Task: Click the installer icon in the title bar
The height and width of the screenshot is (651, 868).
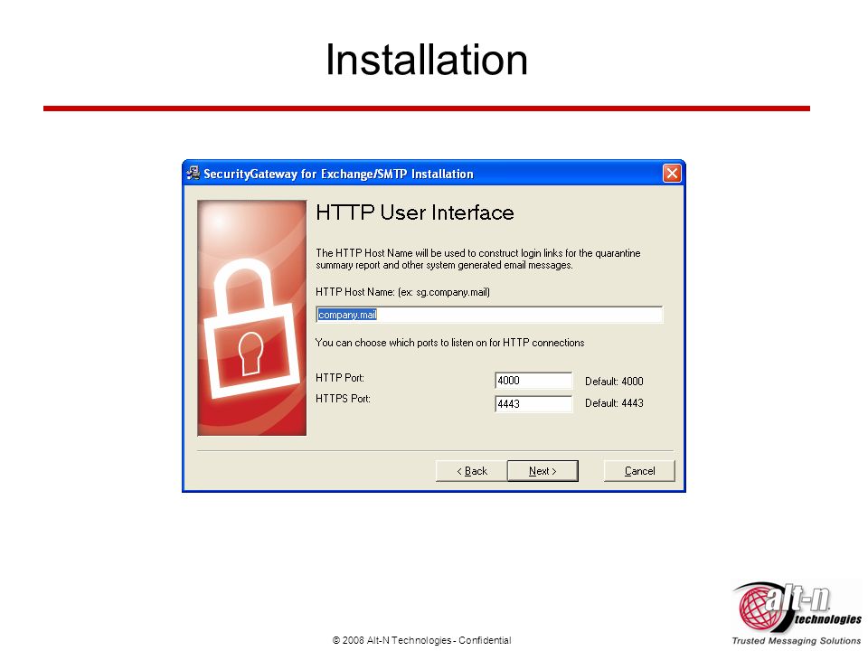Action: coord(193,174)
